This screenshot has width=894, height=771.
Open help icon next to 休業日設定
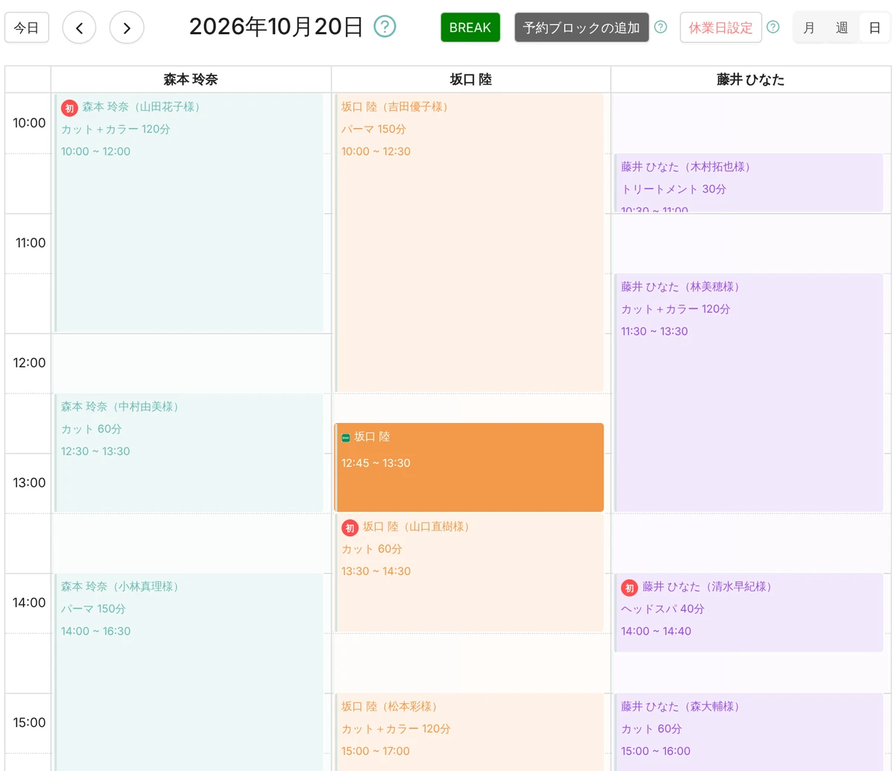click(773, 28)
